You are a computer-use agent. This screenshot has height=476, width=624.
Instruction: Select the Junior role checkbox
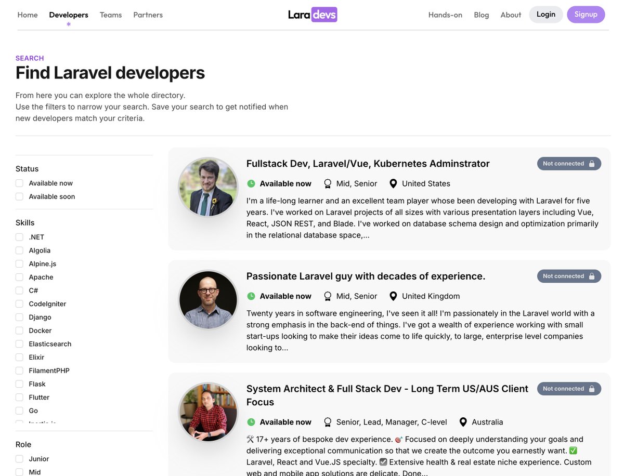19,459
